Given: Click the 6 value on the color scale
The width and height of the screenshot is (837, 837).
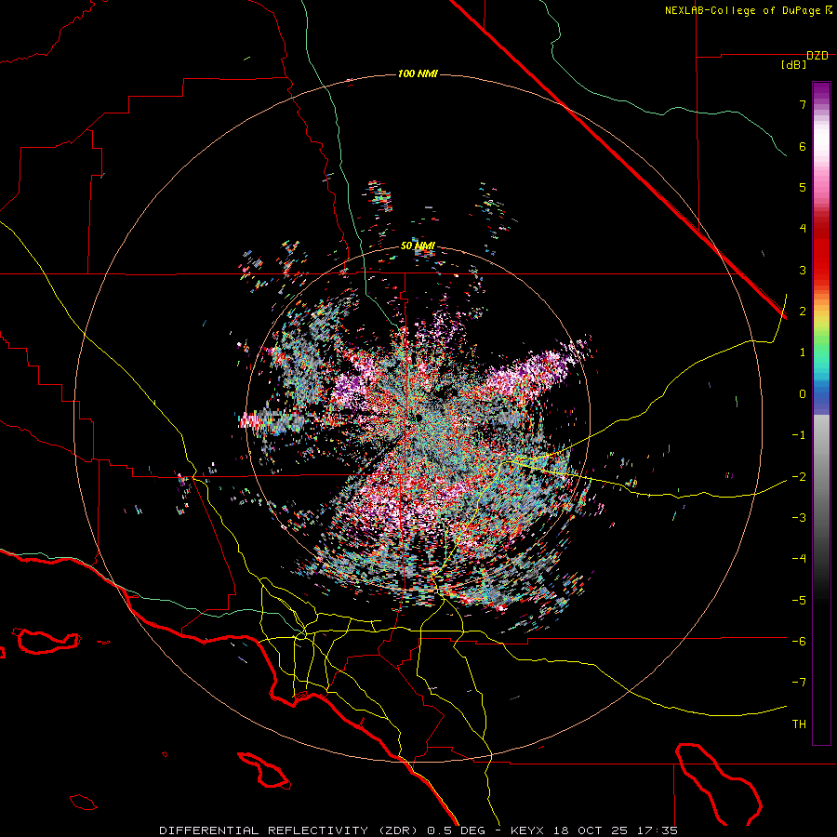Looking at the screenshot, I should point(803,146).
